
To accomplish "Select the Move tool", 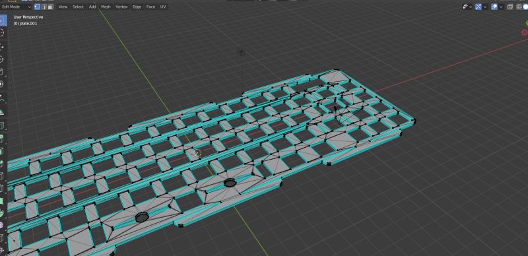I will coord(2,47).
